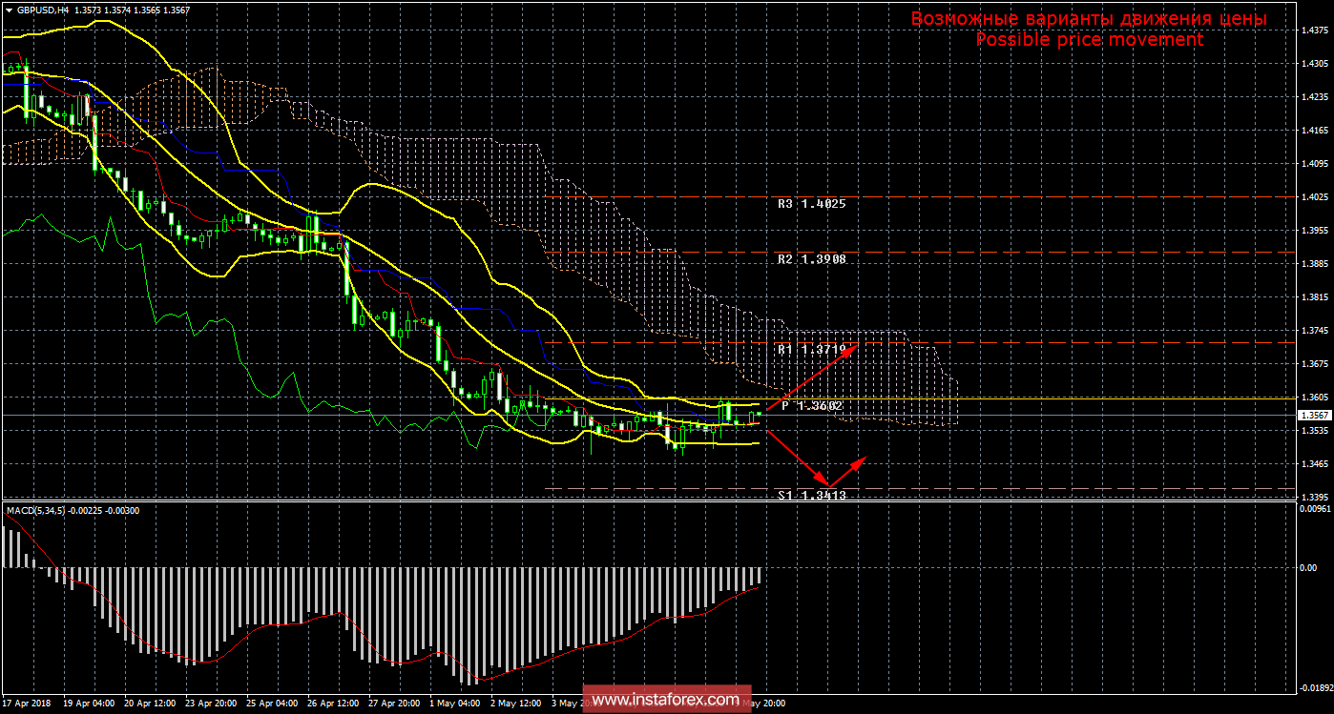1334x714 pixels.
Task: Click the 17 Apr 2018 time axis label
Action: pyautogui.click(x=28, y=704)
